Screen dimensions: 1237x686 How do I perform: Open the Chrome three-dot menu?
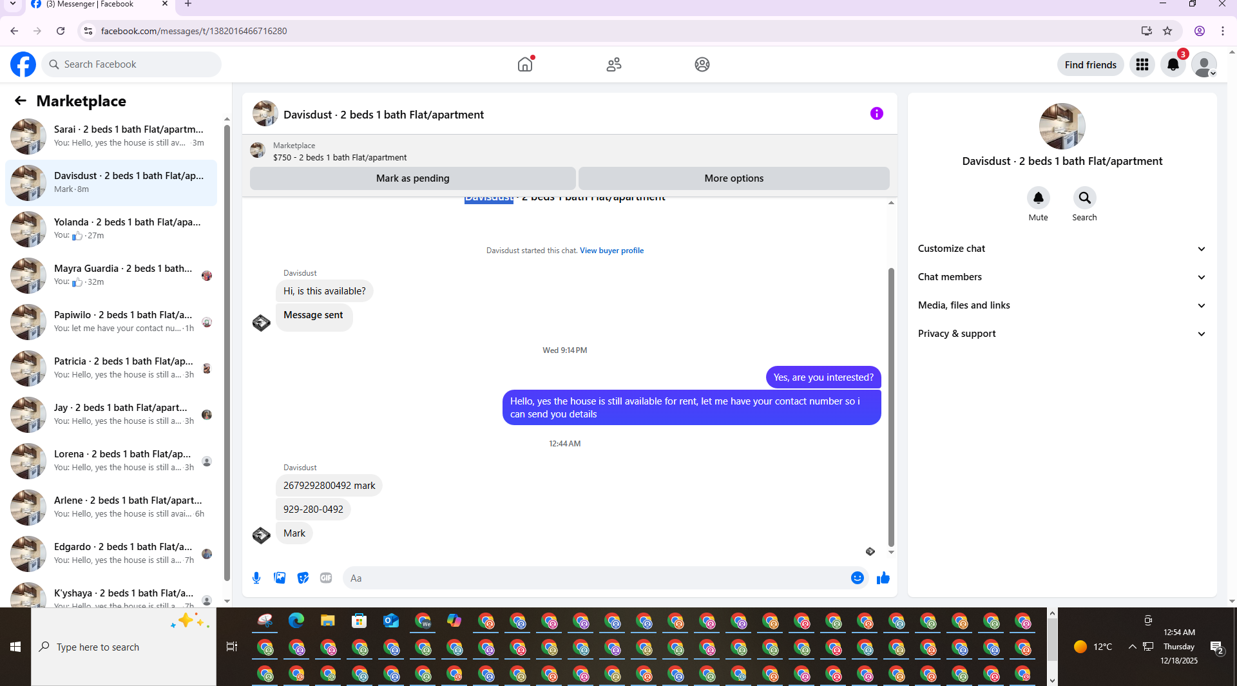pyautogui.click(x=1223, y=31)
